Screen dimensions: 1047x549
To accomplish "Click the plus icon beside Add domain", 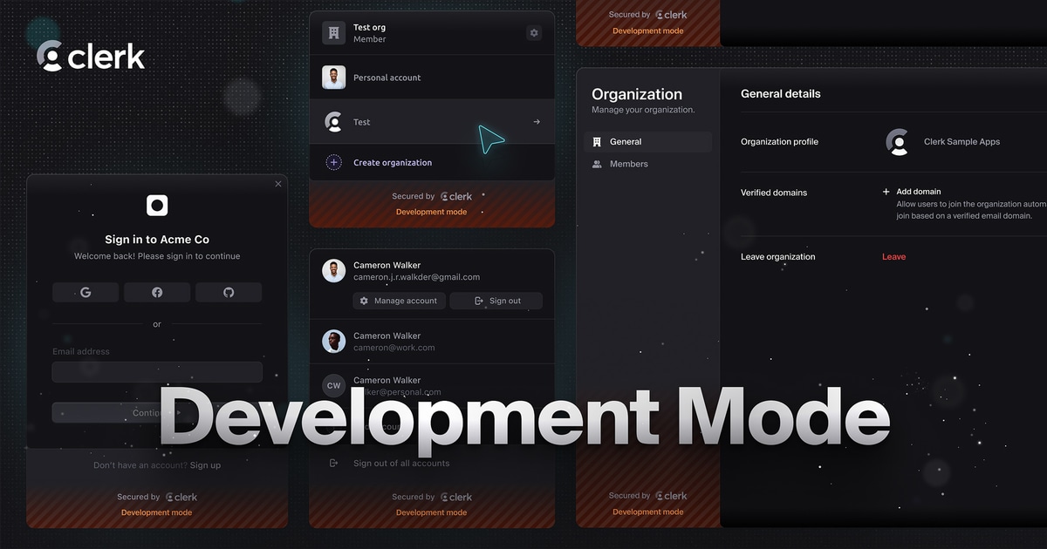I will [x=886, y=192].
